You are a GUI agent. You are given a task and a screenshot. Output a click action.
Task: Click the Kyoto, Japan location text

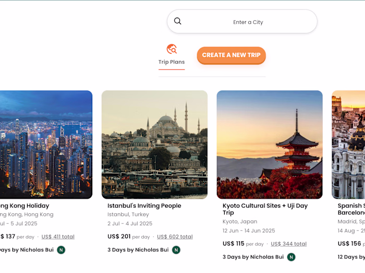(240, 222)
